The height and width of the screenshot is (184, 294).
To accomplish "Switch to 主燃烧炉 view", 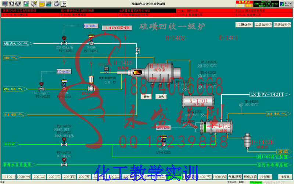I will [x=244, y=25].
